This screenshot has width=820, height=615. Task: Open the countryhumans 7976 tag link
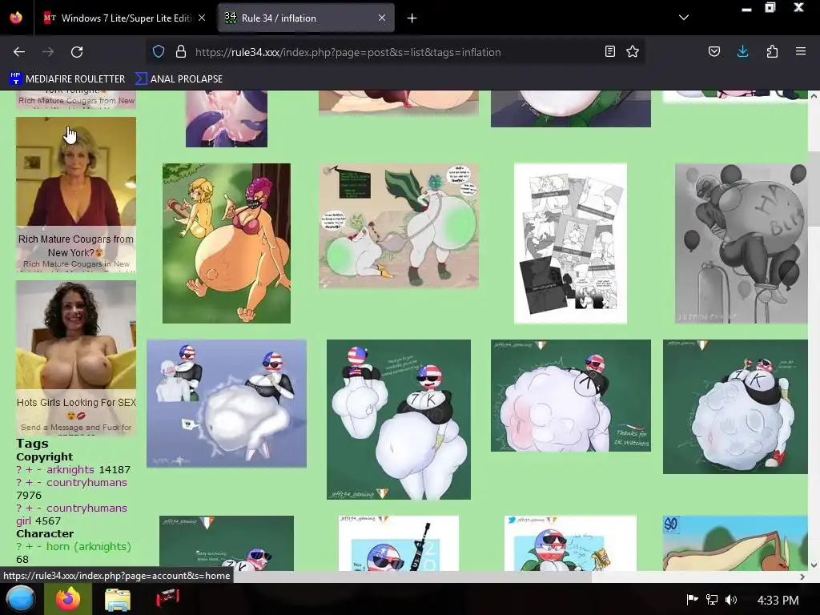(x=86, y=483)
